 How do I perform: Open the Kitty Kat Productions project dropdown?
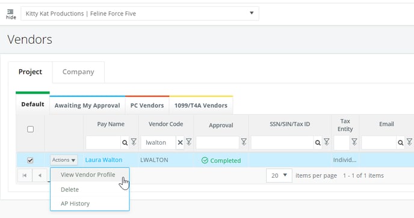pos(140,13)
